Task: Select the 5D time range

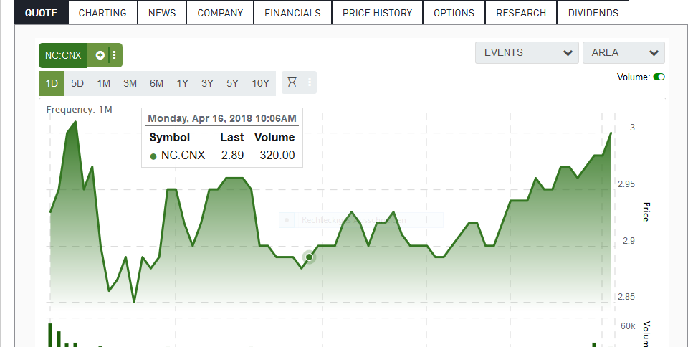Action: (x=77, y=83)
